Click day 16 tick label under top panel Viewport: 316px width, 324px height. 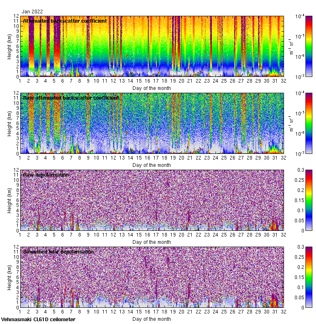[x=147, y=81]
